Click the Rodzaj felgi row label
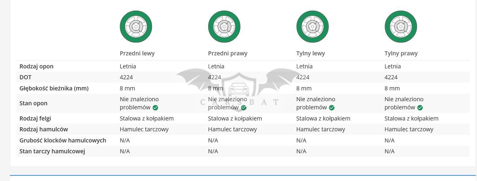Viewport: 477px width, 181px height. pyautogui.click(x=35, y=119)
